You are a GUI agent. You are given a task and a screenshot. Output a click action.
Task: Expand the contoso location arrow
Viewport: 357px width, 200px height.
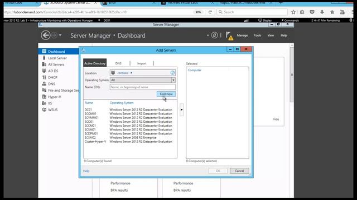132,73
